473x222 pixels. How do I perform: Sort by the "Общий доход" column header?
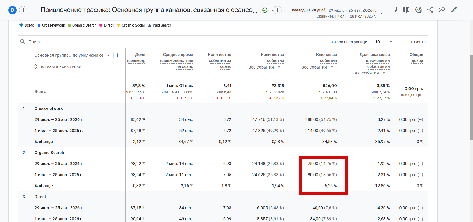pyautogui.click(x=416, y=58)
